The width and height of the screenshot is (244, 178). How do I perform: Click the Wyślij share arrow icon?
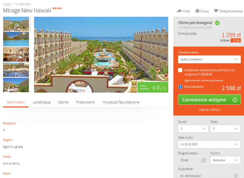coord(179,11)
